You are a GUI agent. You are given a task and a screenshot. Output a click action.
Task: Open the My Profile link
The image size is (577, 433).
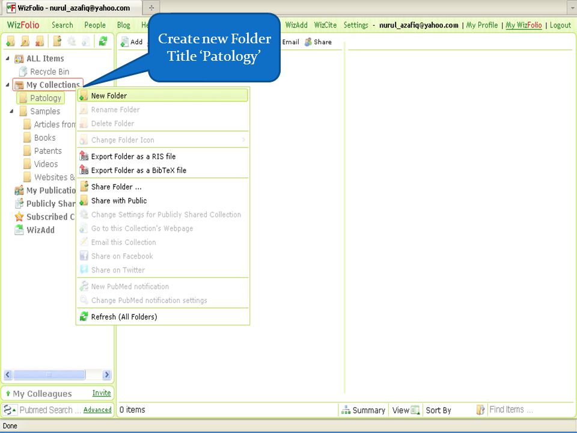point(482,25)
